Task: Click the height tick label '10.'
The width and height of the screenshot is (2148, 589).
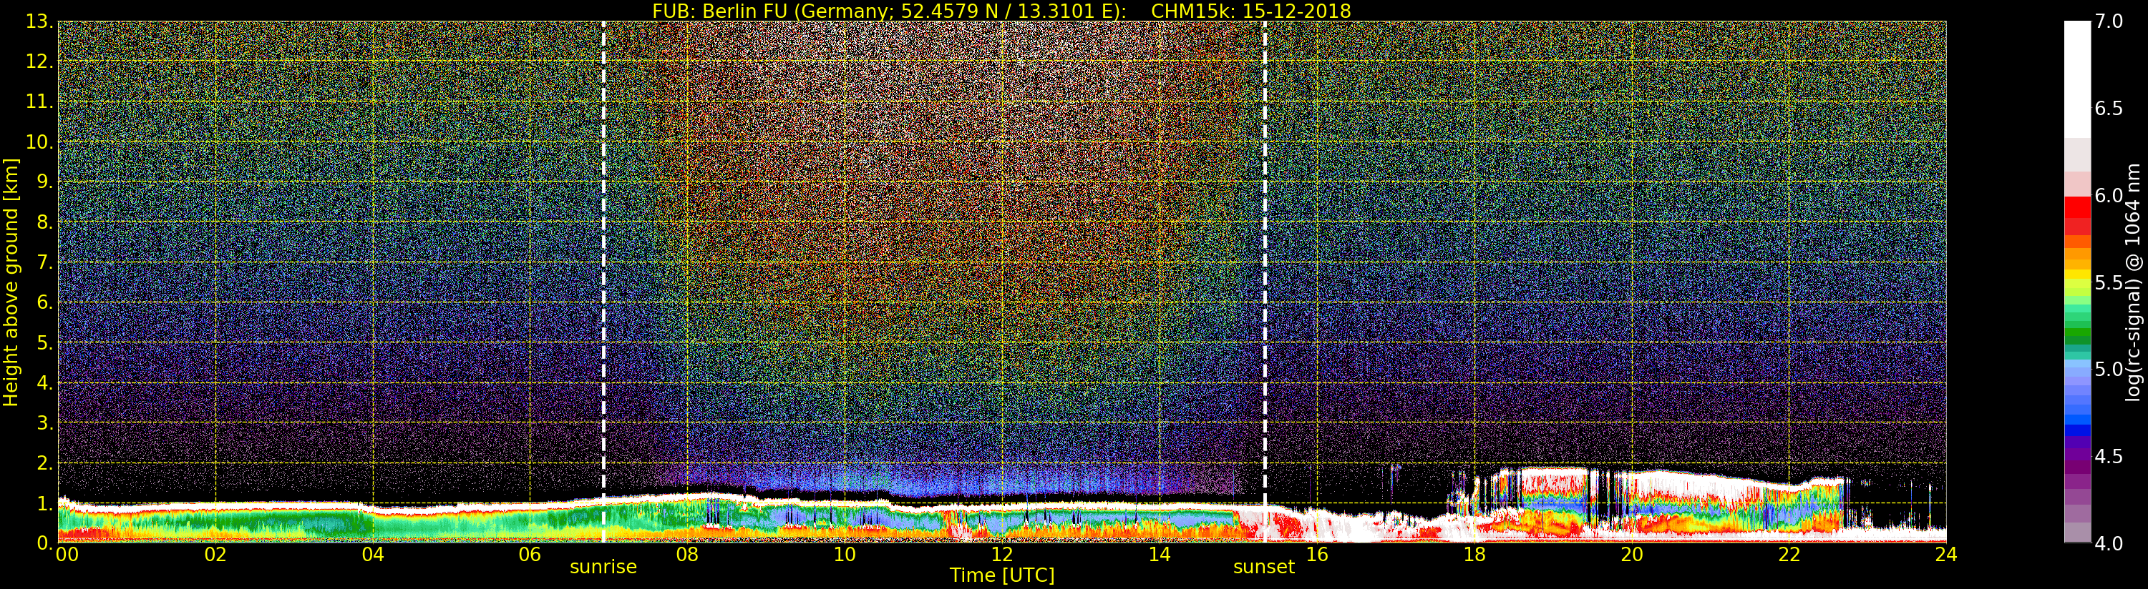Action: click(39, 142)
